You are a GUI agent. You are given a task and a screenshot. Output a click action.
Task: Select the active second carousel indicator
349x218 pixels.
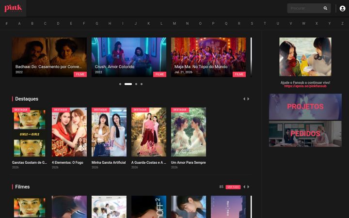(x=128, y=84)
